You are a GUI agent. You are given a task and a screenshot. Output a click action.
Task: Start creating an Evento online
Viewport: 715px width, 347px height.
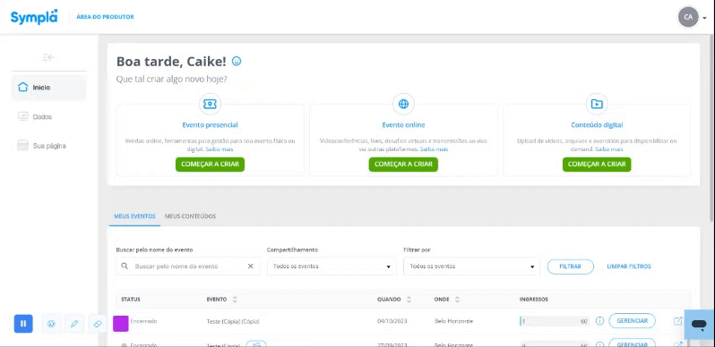point(403,165)
